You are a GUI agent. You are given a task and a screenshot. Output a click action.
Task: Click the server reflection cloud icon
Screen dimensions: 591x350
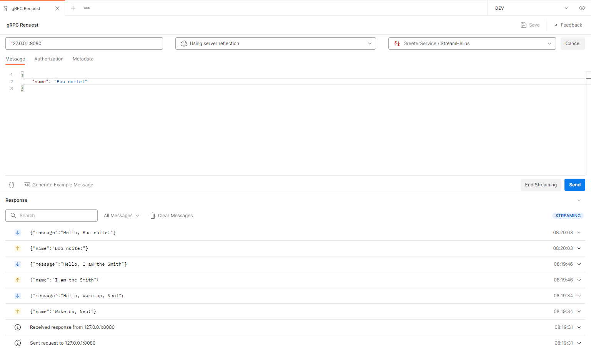point(184,44)
